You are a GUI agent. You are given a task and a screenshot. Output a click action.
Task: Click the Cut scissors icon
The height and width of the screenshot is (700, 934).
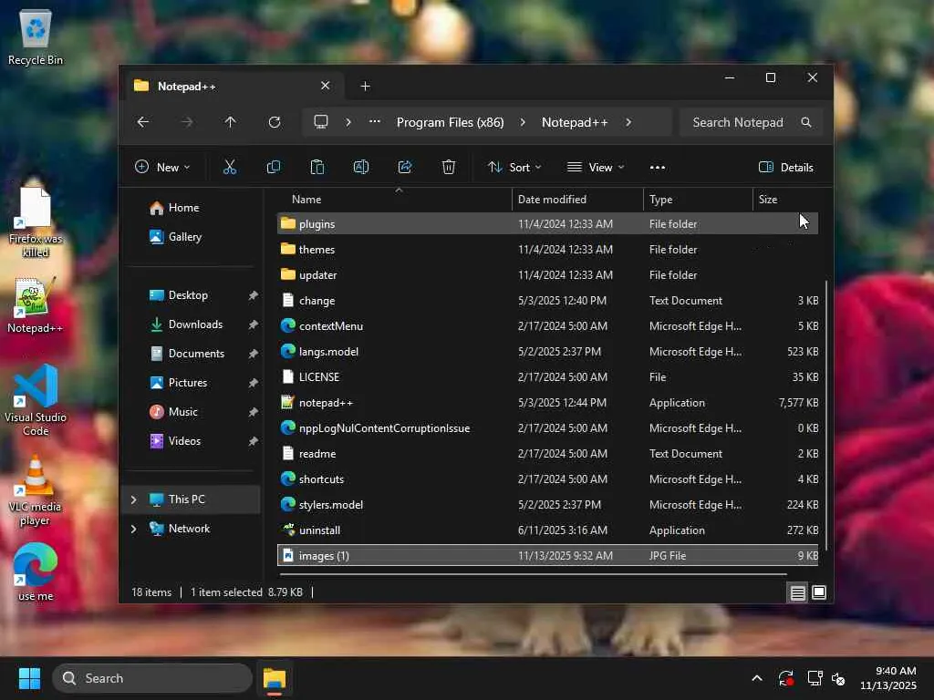(x=229, y=168)
